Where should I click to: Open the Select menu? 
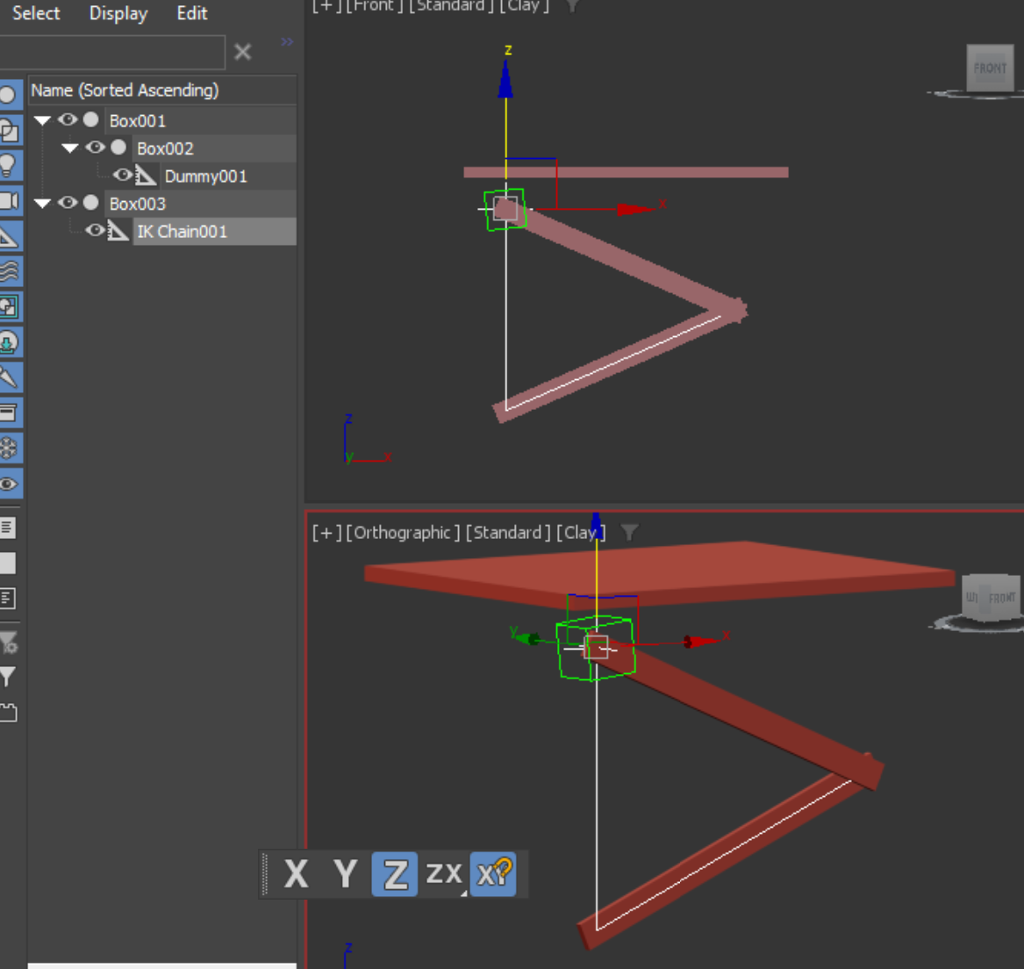point(36,13)
